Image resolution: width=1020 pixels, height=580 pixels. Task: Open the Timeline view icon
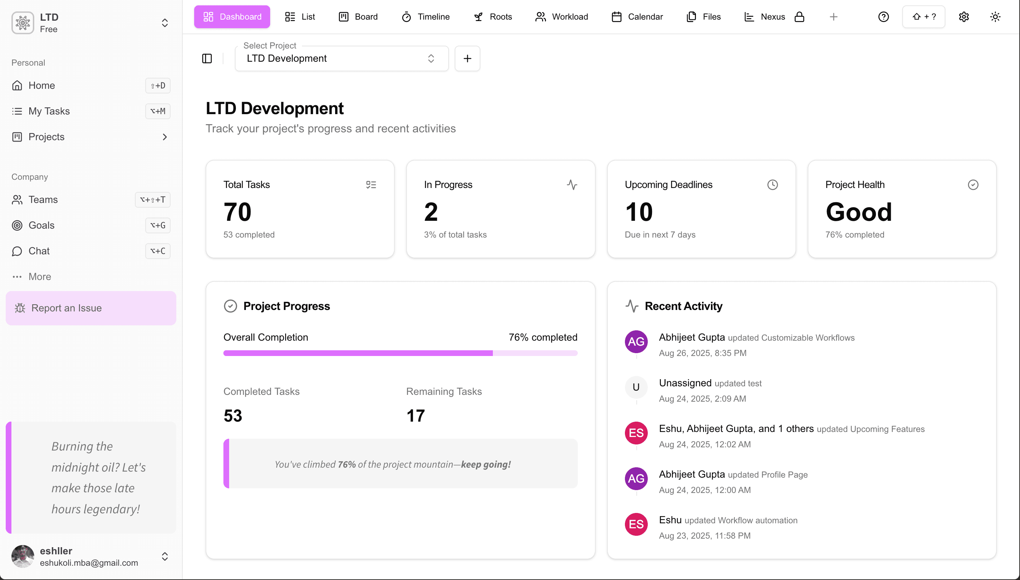click(407, 17)
